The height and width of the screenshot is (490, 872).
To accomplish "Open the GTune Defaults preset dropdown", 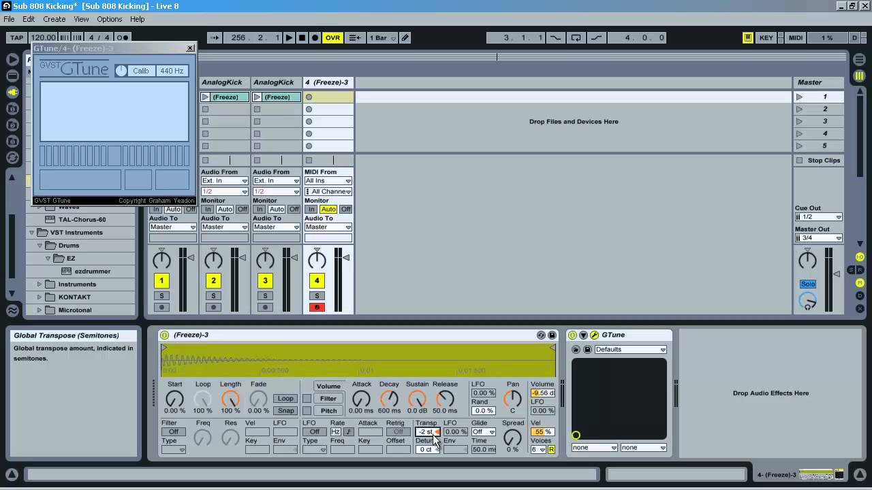I will click(630, 350).
